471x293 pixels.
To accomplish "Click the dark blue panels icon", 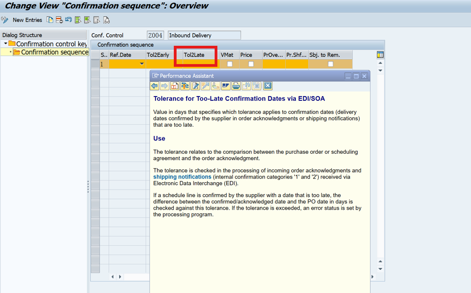I will 226,86.
